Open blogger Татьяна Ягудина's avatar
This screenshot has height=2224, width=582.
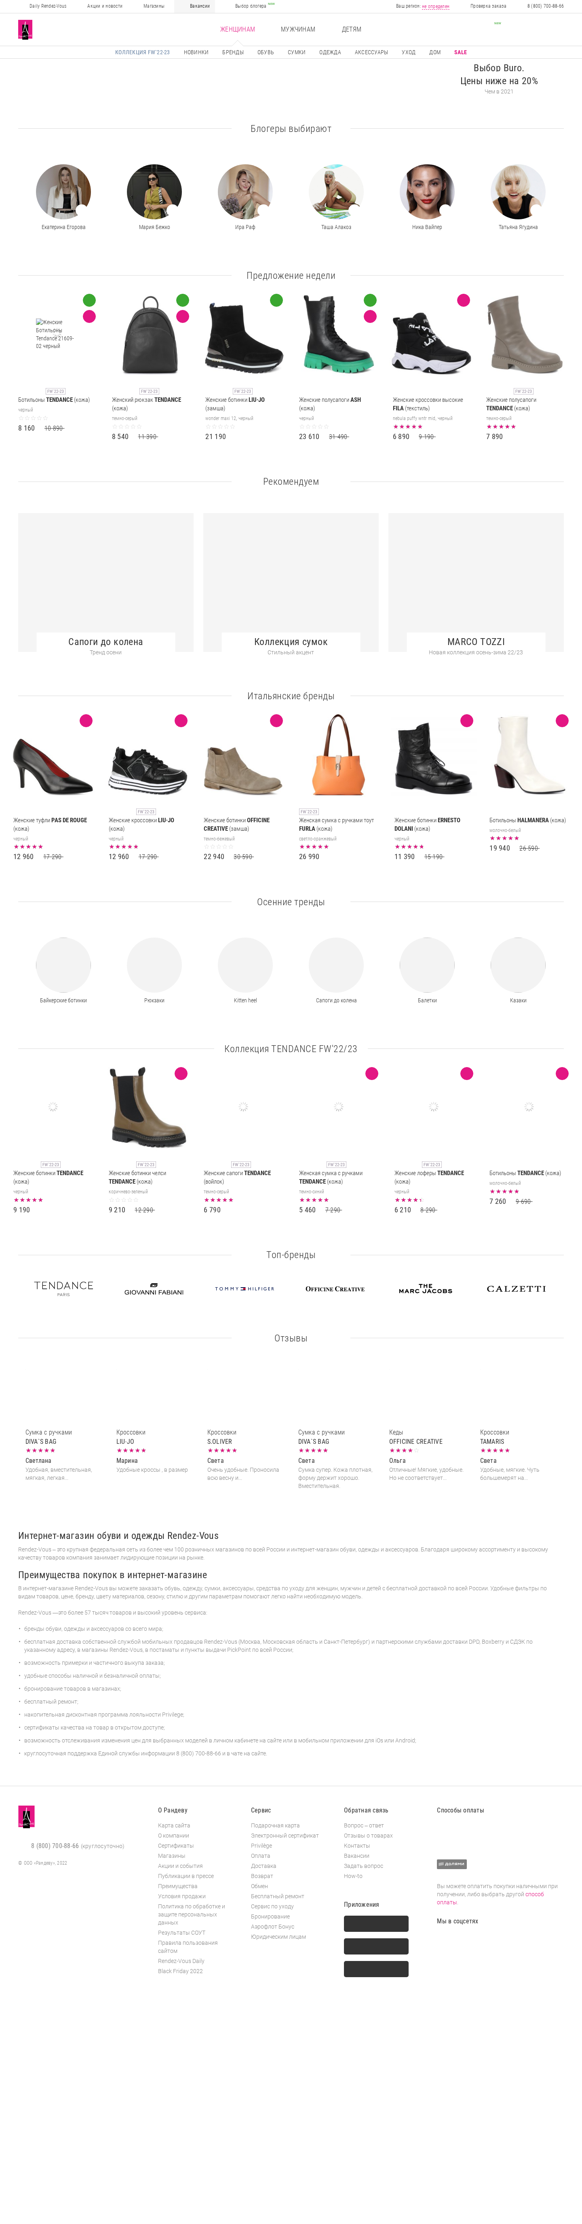coord(518,192)
